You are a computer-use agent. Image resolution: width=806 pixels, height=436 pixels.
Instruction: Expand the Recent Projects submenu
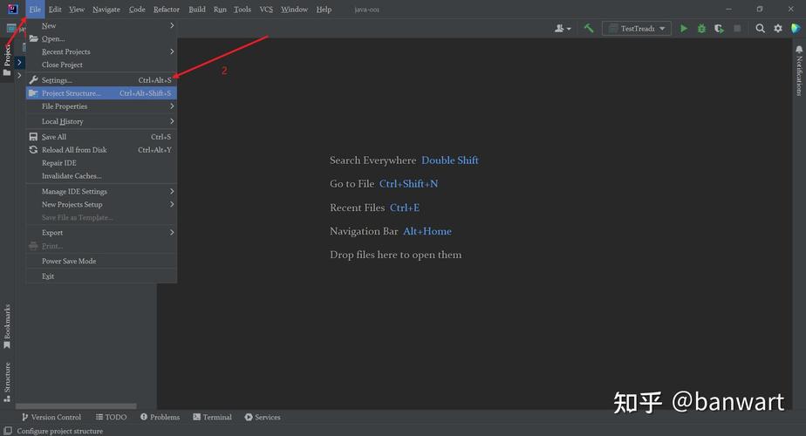101,51
